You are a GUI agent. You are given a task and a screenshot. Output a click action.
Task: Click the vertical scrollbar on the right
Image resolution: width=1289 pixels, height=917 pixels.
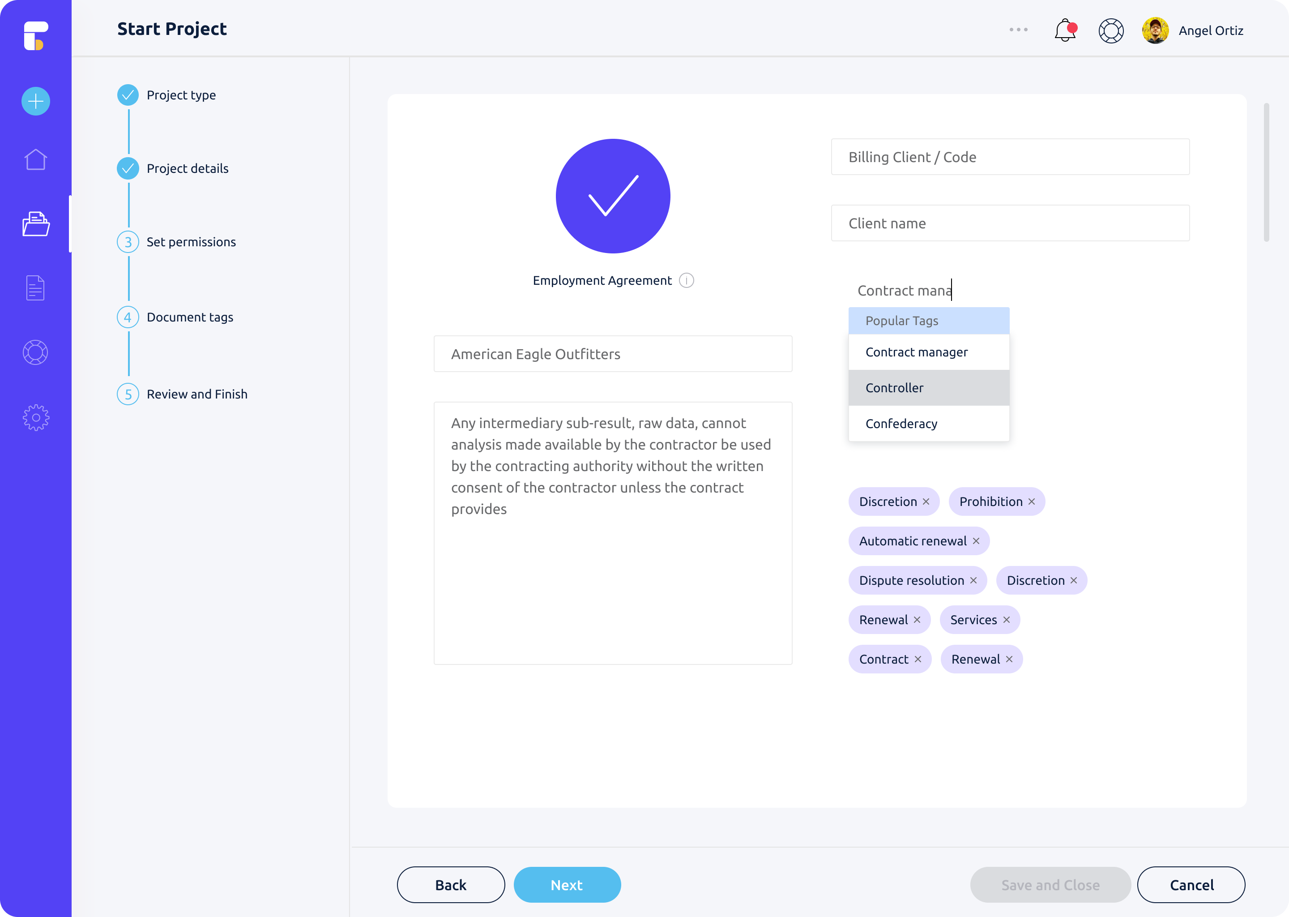[x=1267, y=173]
